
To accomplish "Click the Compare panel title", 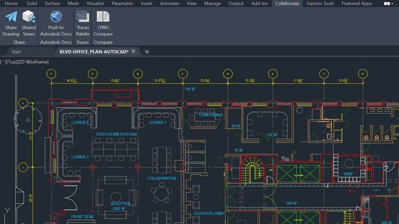I will (x=103, y=42).
